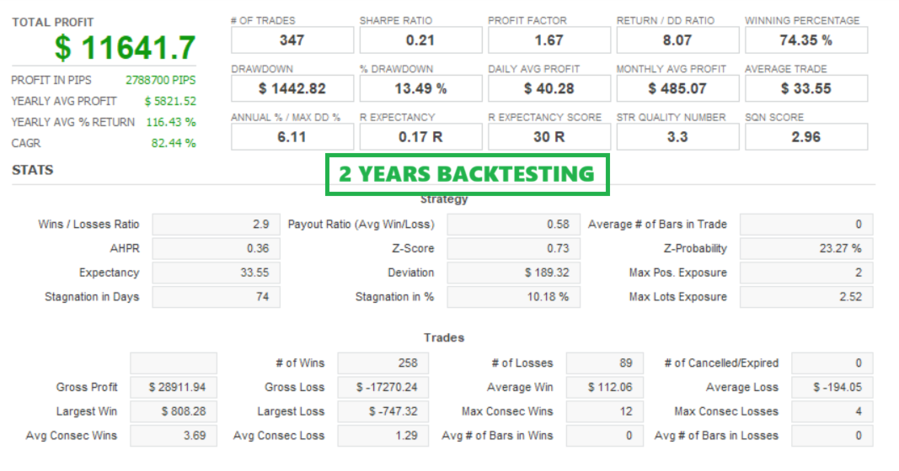This screenshot has width=899, height=471.
Task: Select the Max Lots Exposure field
Action: coord(806,297)
